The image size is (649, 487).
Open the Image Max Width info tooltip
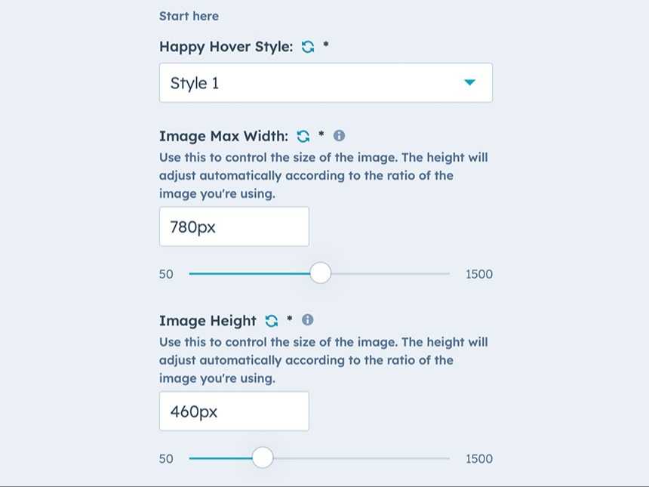[338, 136]
